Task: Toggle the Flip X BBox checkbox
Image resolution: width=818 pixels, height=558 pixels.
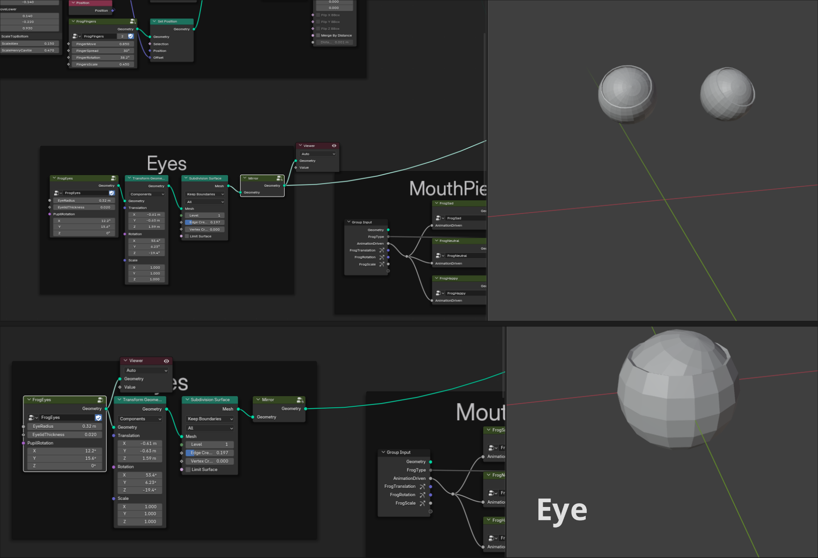Action: pos(318,15)
